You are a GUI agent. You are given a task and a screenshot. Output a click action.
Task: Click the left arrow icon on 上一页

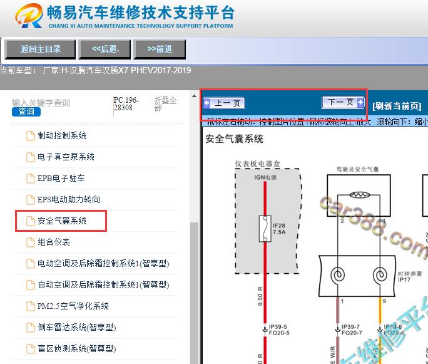click(x=207, y=103)
